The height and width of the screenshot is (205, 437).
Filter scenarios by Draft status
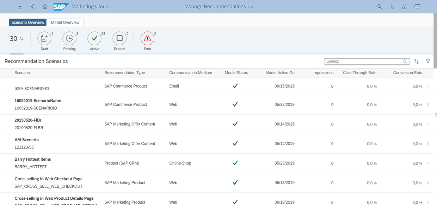tap(44, 38)
